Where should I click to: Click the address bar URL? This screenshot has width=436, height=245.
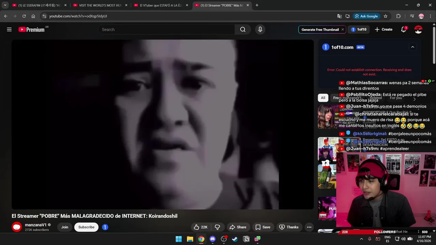coord(78,16)
